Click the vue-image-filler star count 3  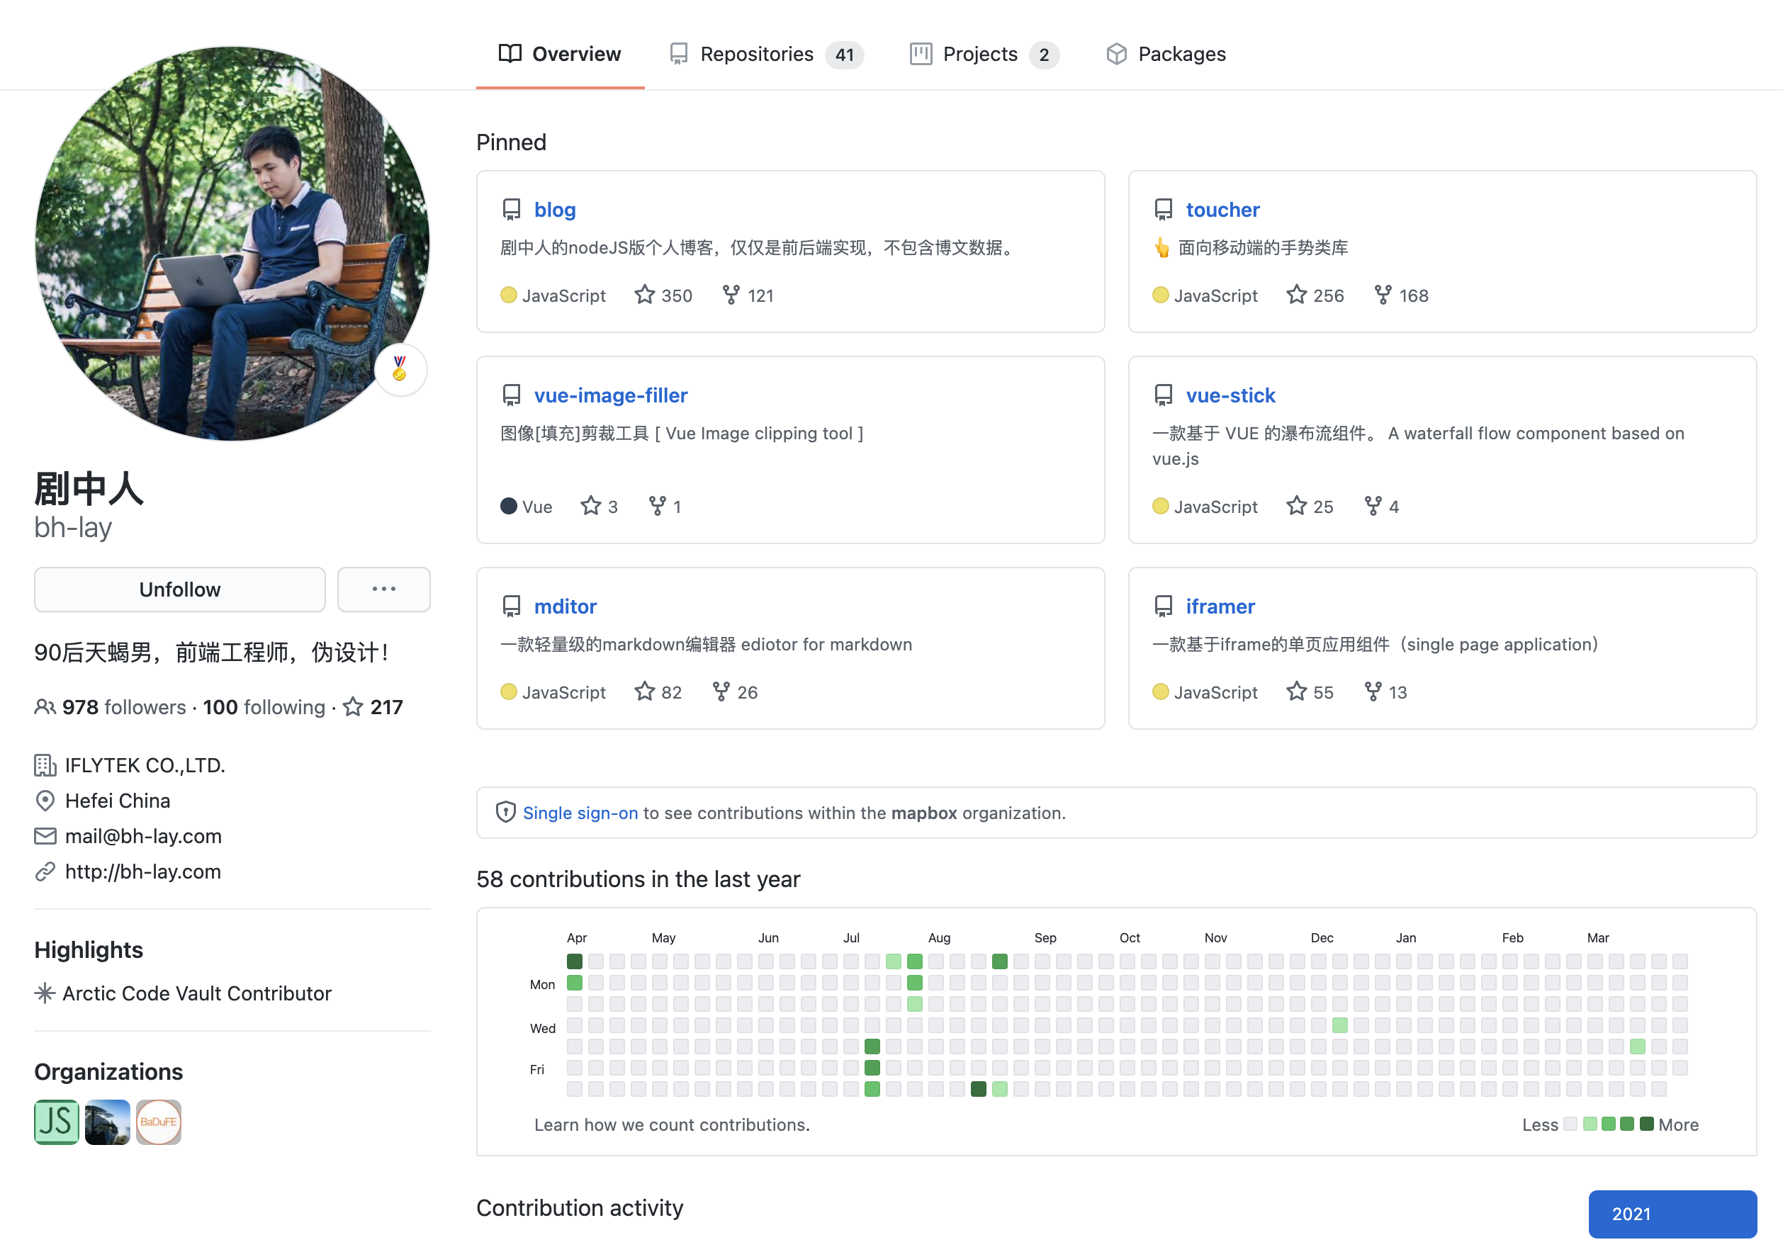point(600,507)
